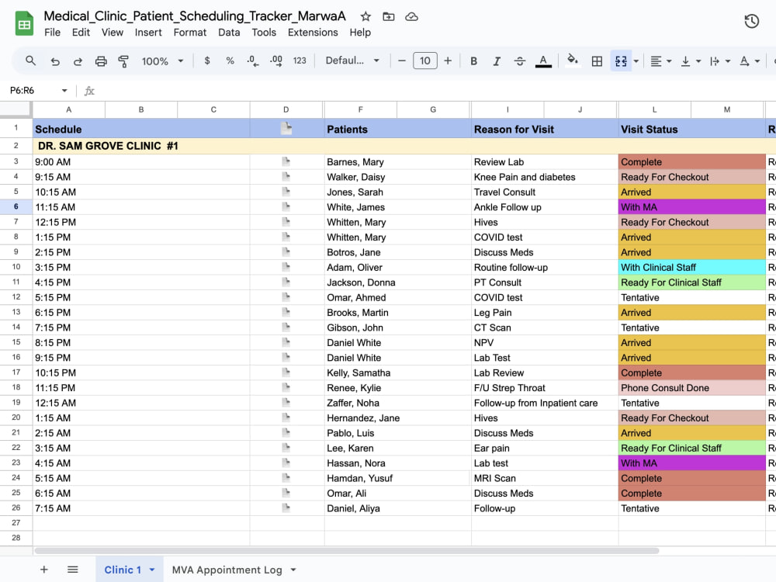Select the paint format roller
This screenshot has width=776, height=582.
pyautogui.click(x=123, y=61)
